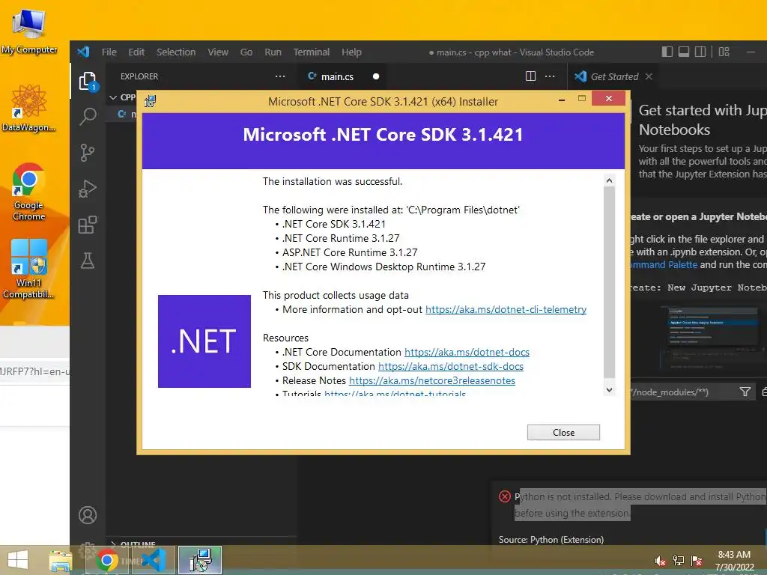This screenshot has height=575, width=767.
Task: Toggle the secondary side bar layout icon
Action: 700,52
